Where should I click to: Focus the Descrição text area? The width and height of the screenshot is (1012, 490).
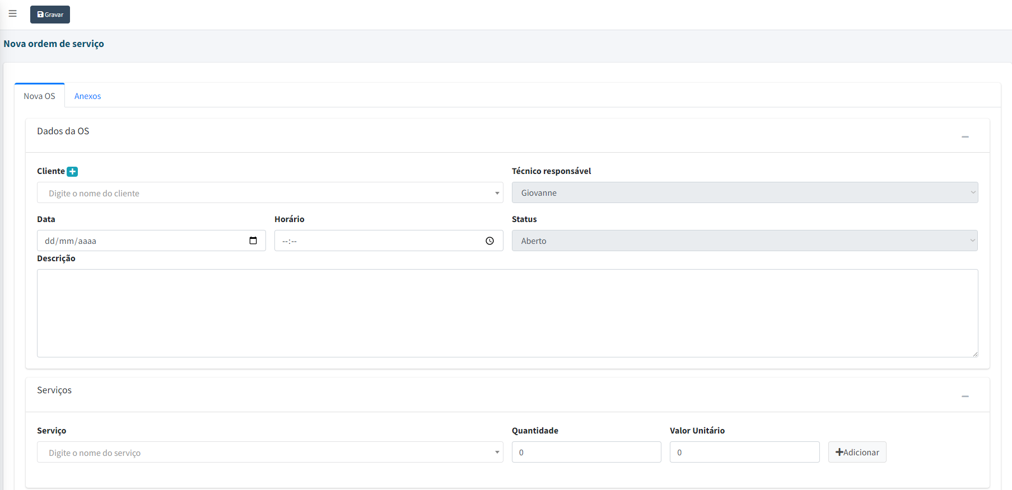click(x=507, y=313)
